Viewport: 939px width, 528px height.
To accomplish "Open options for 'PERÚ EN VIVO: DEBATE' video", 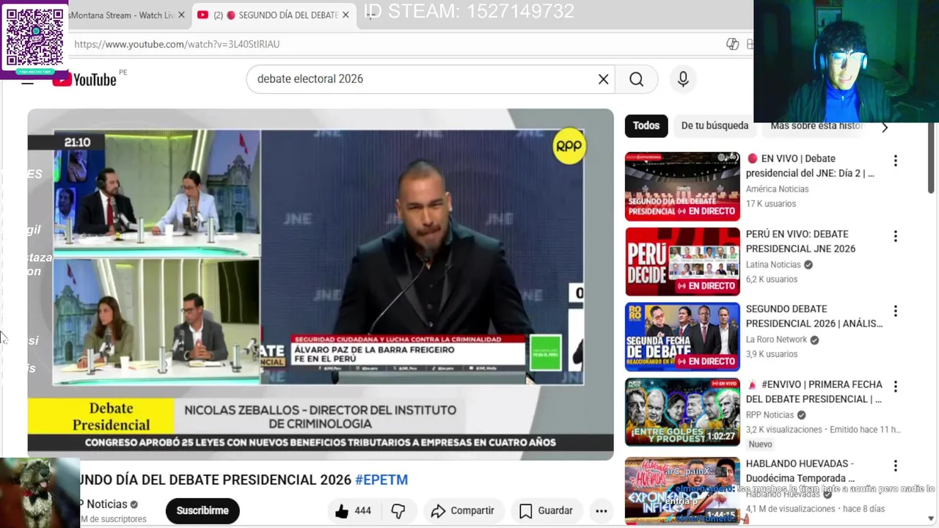I will tap(895, 236).
